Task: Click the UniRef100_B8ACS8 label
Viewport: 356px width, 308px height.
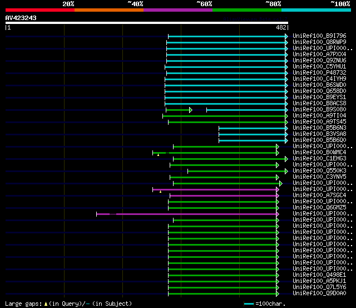Action: (319, 104)
